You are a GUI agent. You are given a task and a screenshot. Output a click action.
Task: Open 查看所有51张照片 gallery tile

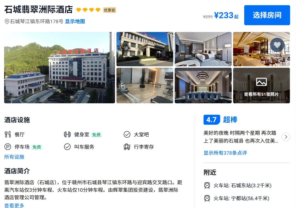(261, 86)
